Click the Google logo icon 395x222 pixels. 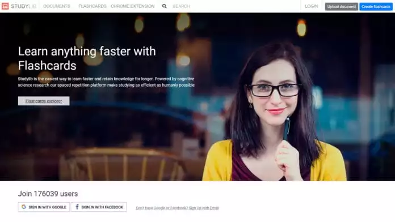(24, 207)
